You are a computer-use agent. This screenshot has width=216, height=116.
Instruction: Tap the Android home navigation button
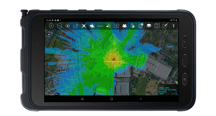[112, 99]
